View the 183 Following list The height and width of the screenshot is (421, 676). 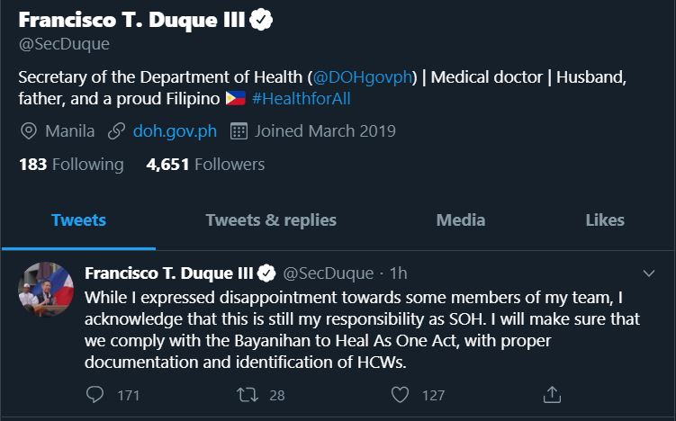(x=71, y=165)
